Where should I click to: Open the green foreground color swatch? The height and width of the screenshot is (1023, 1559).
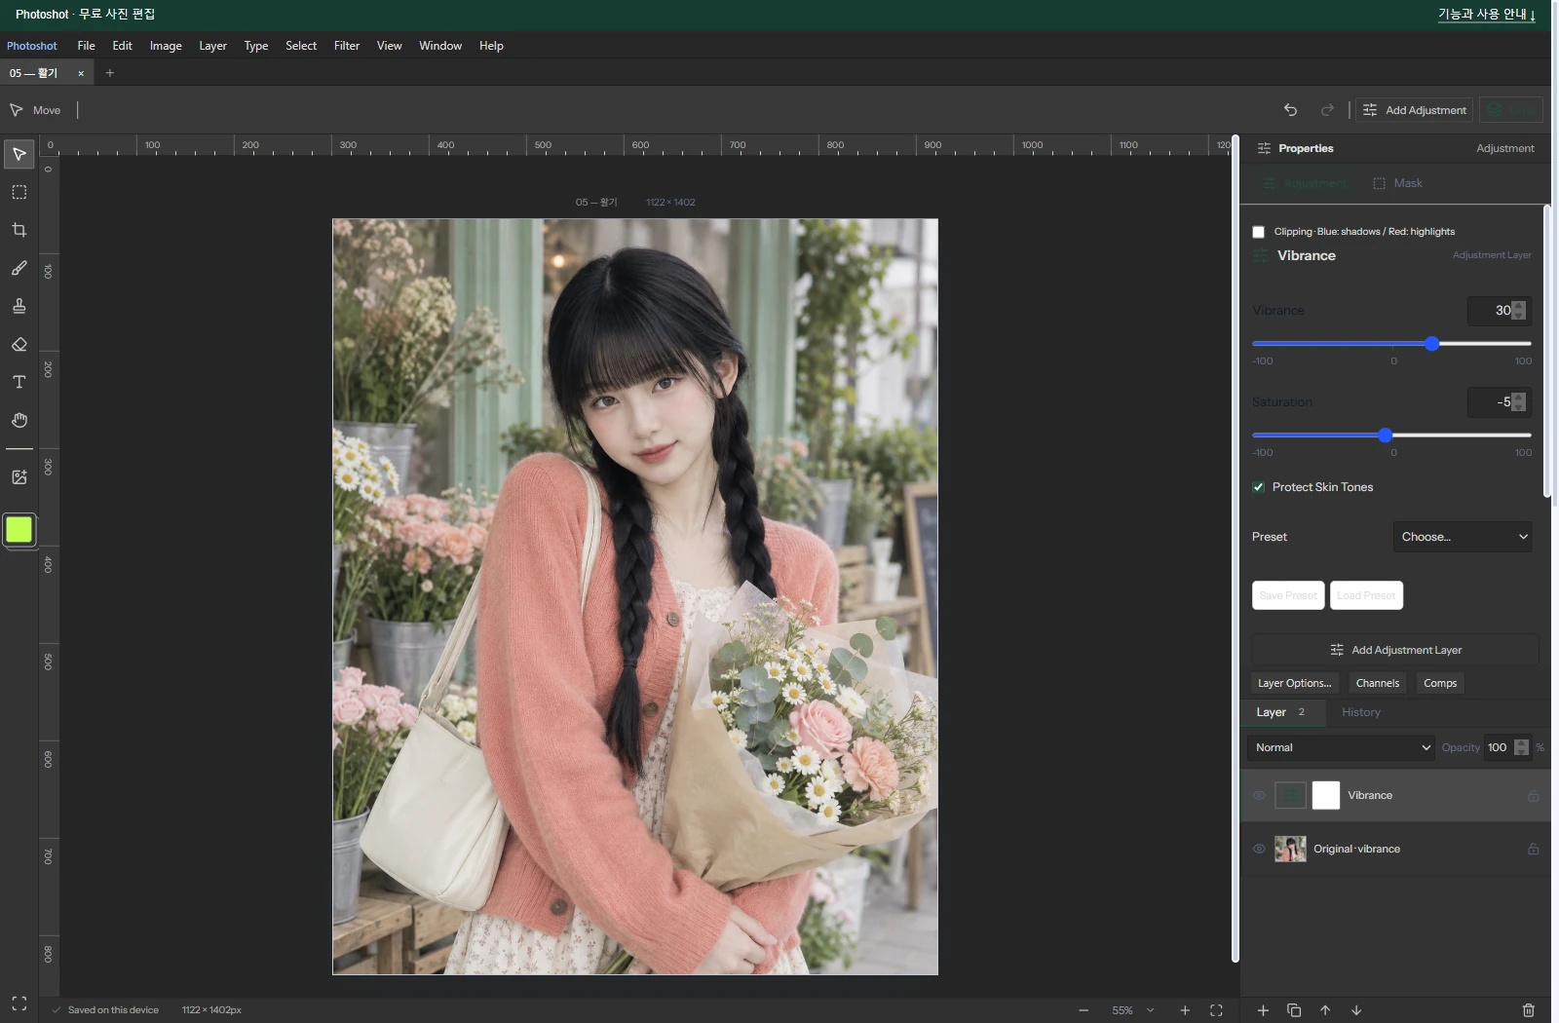point(19,530)
